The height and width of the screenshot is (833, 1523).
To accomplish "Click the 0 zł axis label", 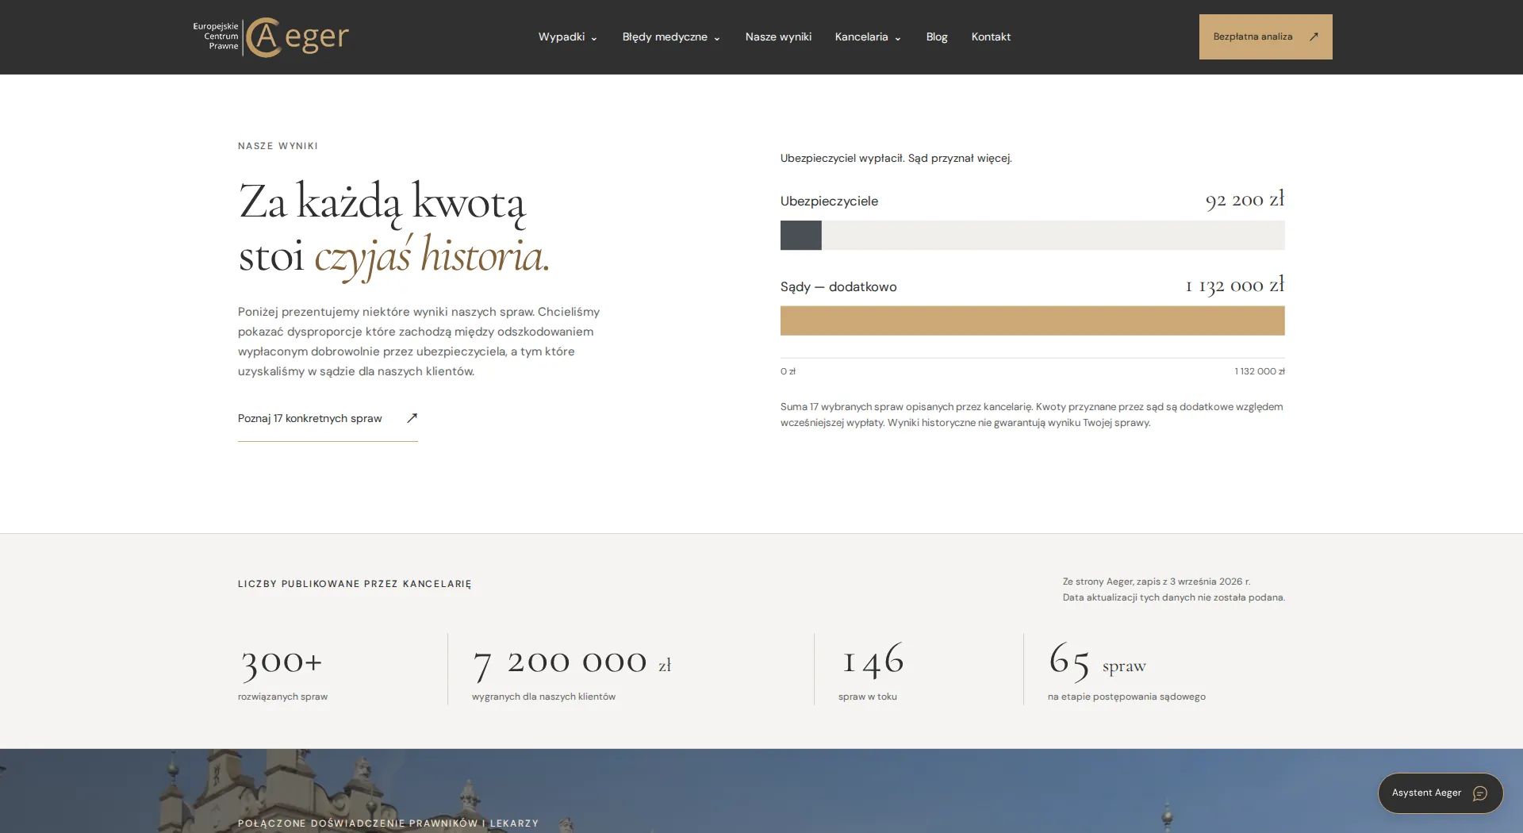I will coord(788,371).
